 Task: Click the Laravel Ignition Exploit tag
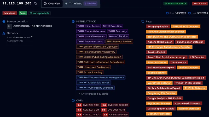(161, 109)
